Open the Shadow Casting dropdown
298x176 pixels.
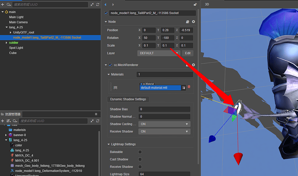164,124
